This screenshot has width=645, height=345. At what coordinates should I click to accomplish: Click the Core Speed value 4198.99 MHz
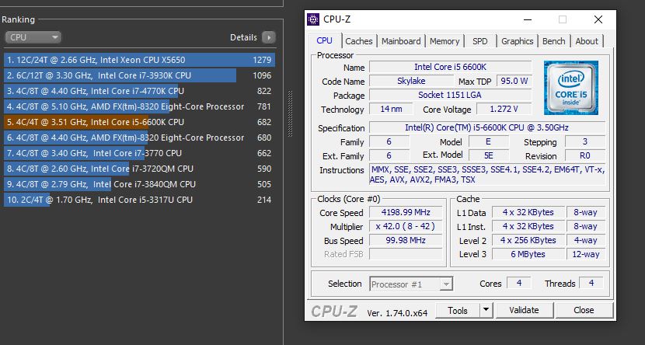click(406, 213)
